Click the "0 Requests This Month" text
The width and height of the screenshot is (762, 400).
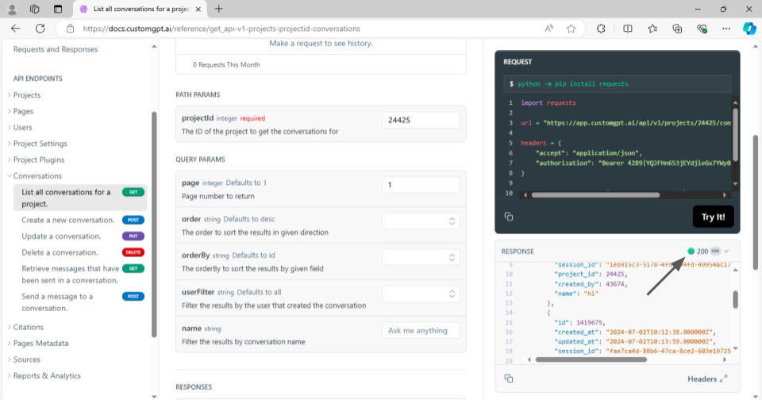[x=226, y=64]
